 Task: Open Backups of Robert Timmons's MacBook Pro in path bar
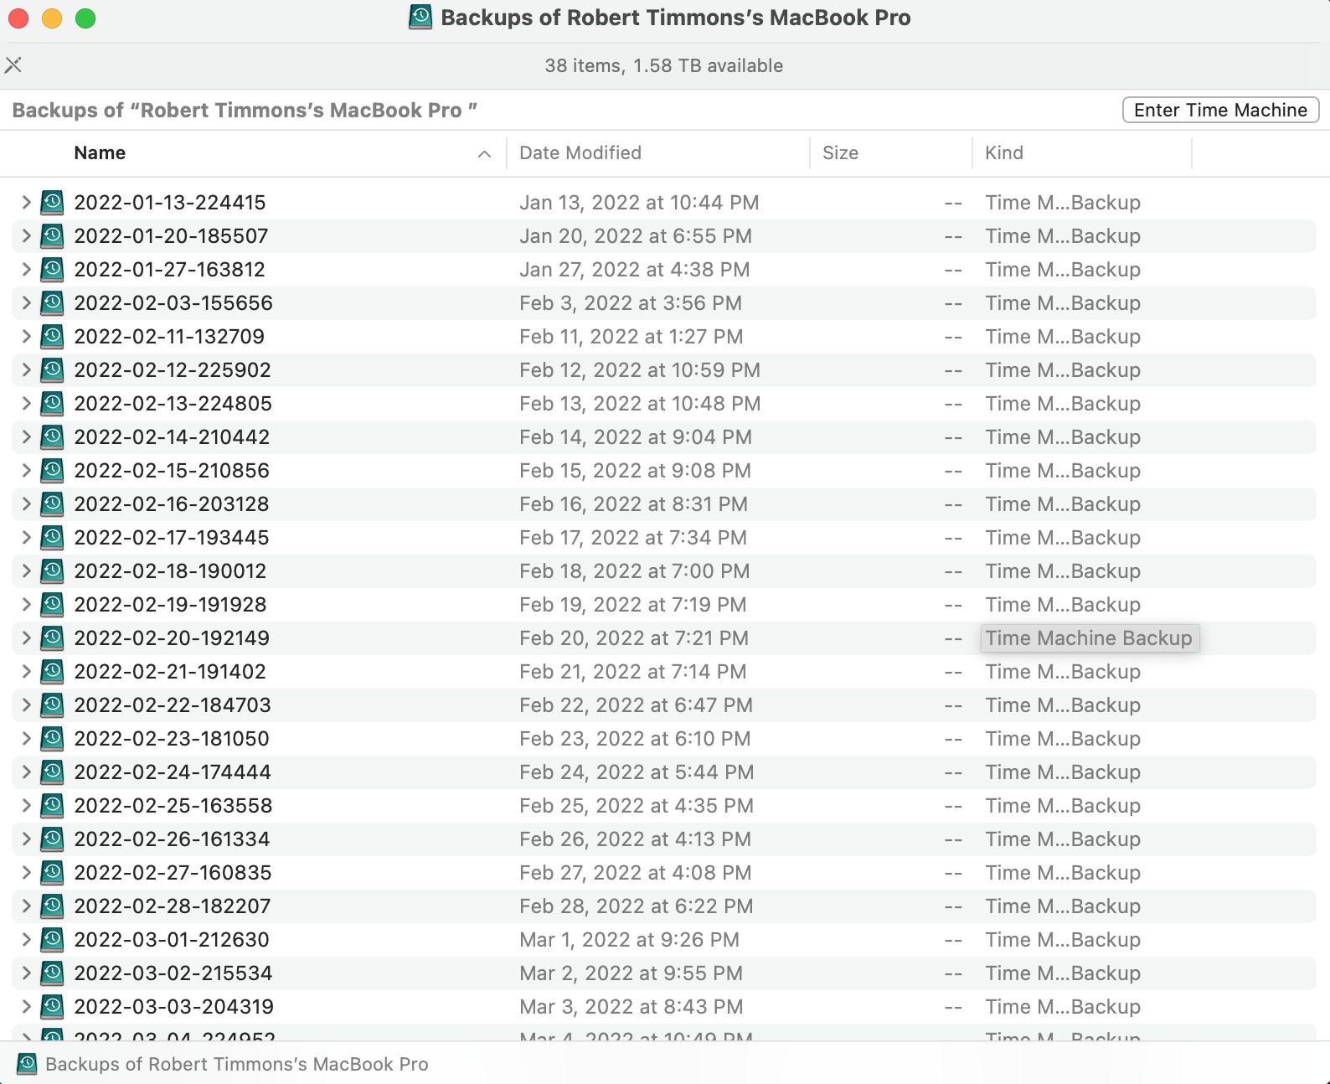pos(237,1064)
